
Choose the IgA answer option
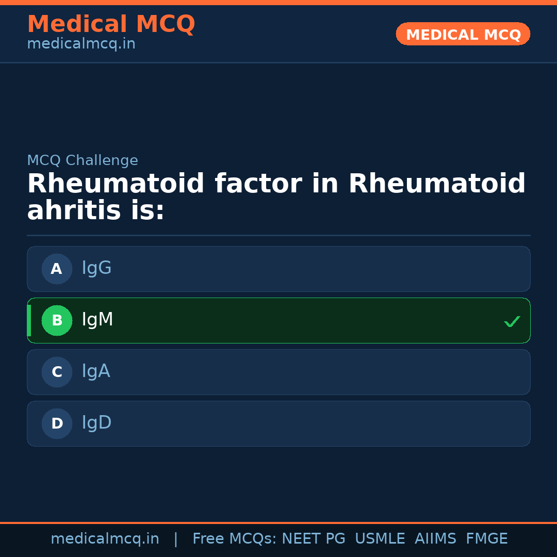[x=278, y=372]
